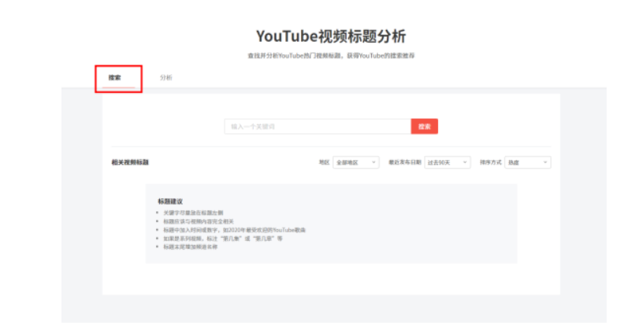635x334 pixels.
Task: Click the 'YouTube视频标题分析' page heading
Action: coord(331,36)
